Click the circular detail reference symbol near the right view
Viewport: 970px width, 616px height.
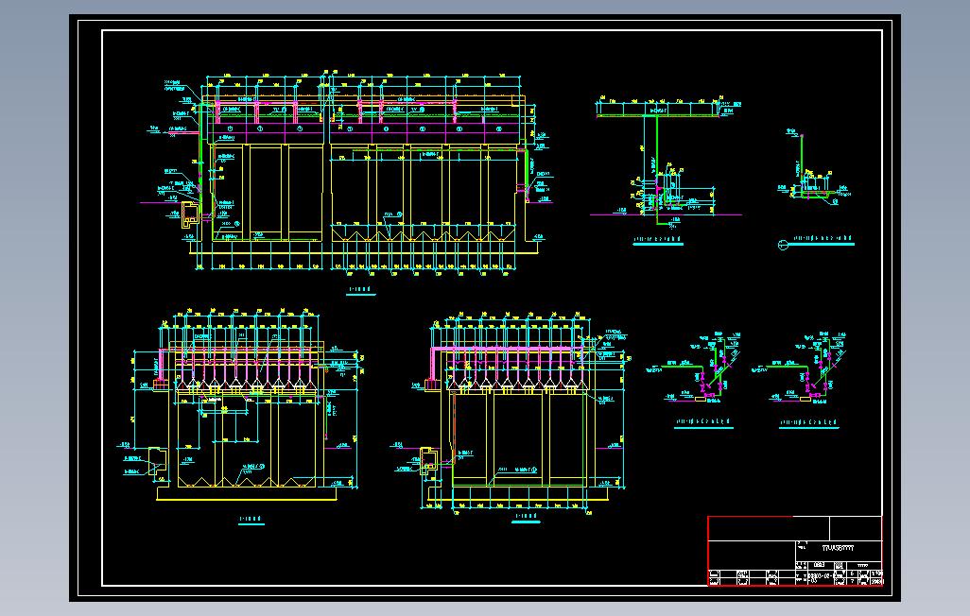point(783,243)
